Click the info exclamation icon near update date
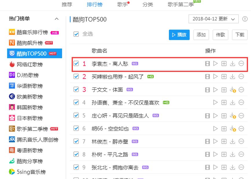Viewport: 251px width, 179px height. coord(245,19)
